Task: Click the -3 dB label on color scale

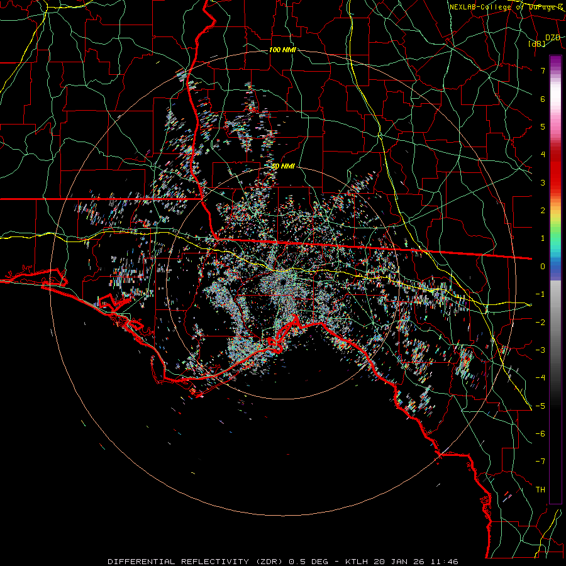Action: (540, 350)
